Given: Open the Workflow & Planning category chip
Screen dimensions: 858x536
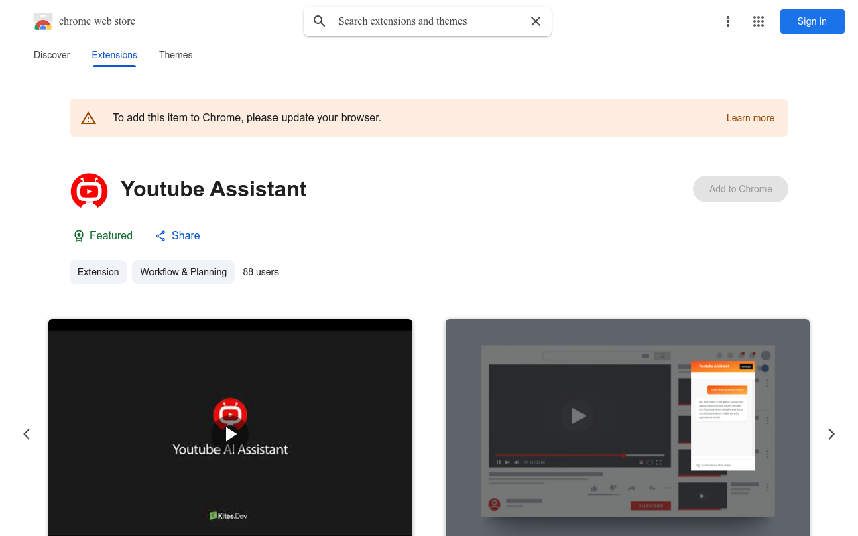Looking at the screenshot, I should pyautogui.click(x=183, y=272).
